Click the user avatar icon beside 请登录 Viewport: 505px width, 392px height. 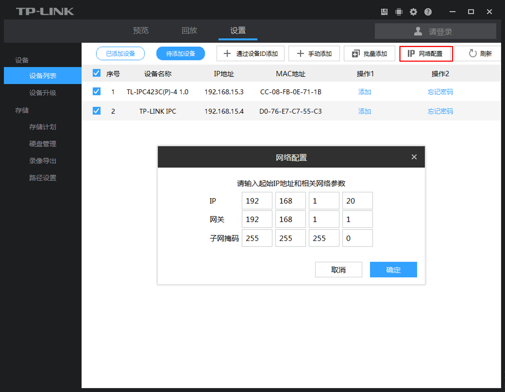tap(418, 31)
